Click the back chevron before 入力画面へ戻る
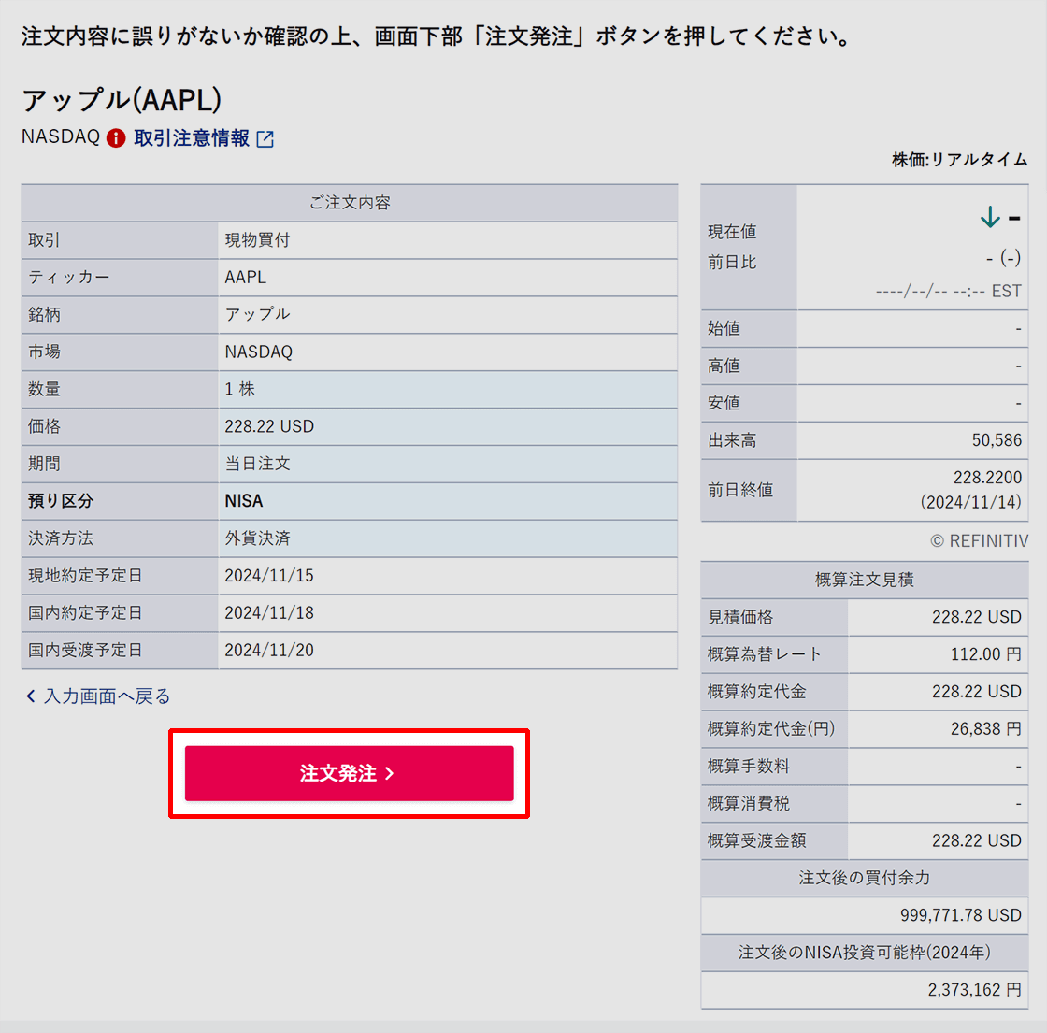The image size is (1047, 1033). coord(31,696)
